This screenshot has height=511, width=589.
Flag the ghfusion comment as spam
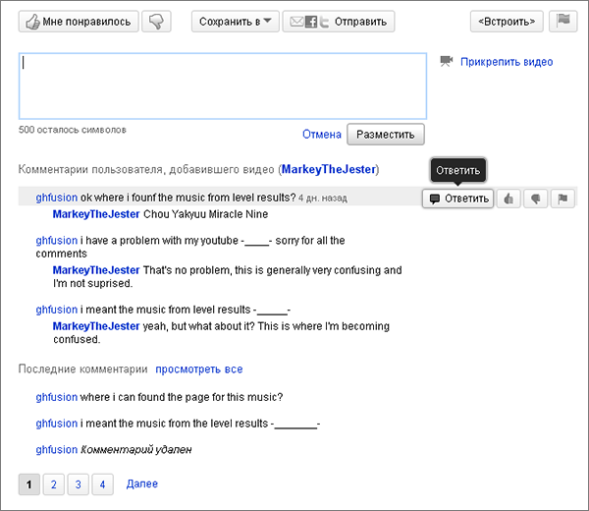click(563, 198)
